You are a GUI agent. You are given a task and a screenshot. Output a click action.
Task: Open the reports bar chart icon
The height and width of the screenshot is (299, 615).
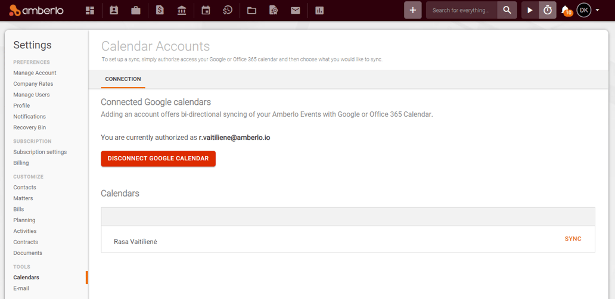[319, 11]
